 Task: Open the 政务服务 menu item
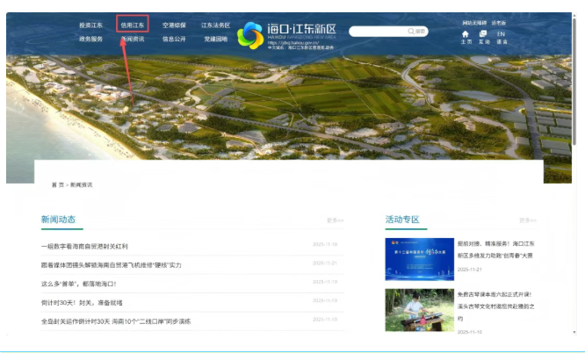[x=91, y=40]
